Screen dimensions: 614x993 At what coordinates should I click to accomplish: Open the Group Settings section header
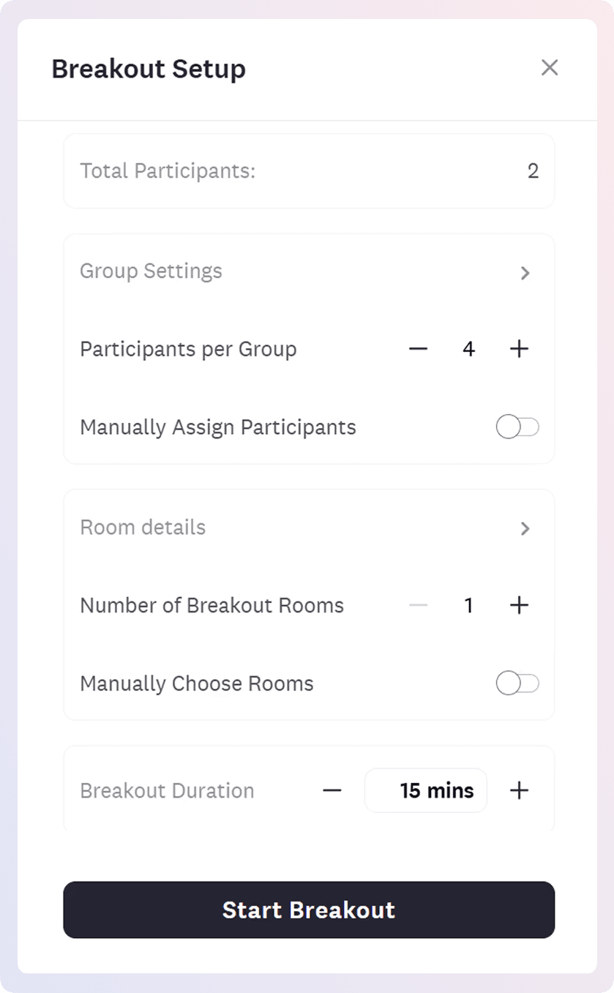pyautogui.click(x=151, y=271)
